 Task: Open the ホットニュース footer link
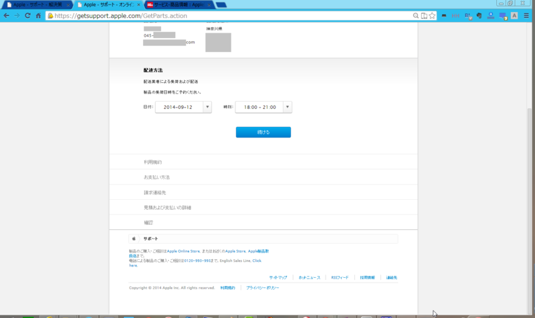point(310,277)
